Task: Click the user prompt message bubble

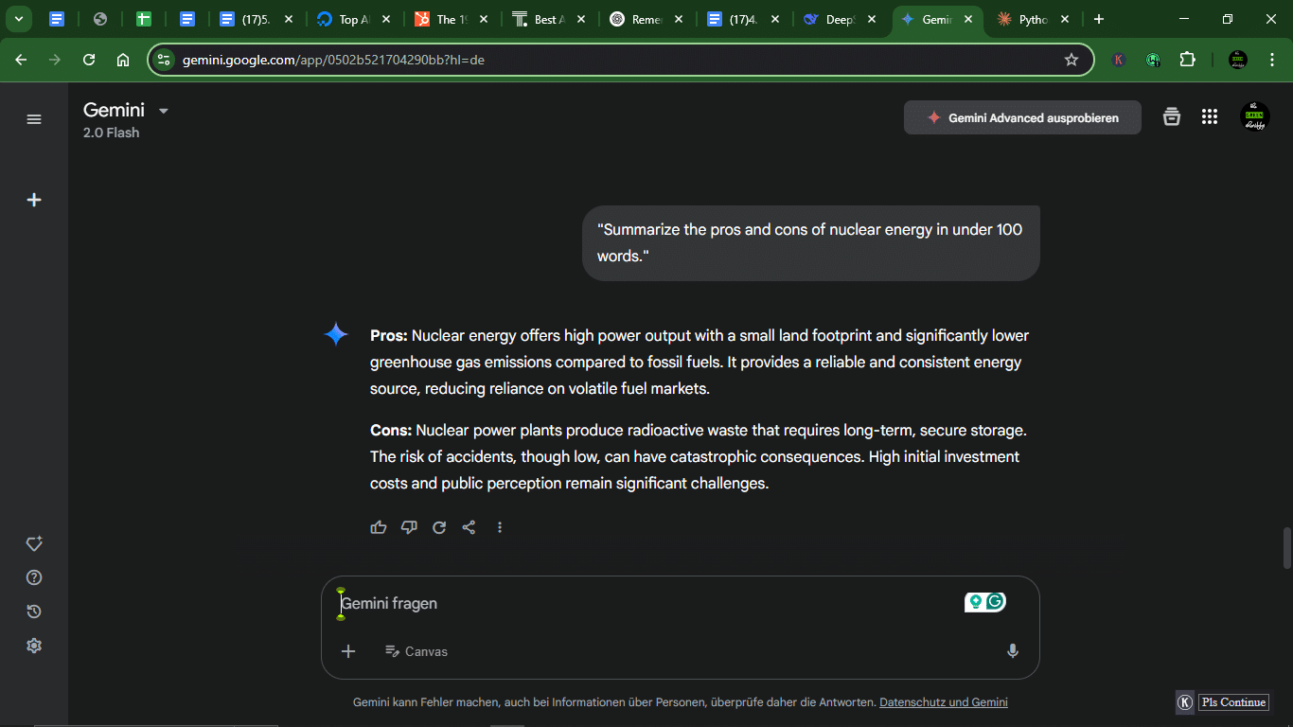Action: pyautogui.click(x=810, y=243)
